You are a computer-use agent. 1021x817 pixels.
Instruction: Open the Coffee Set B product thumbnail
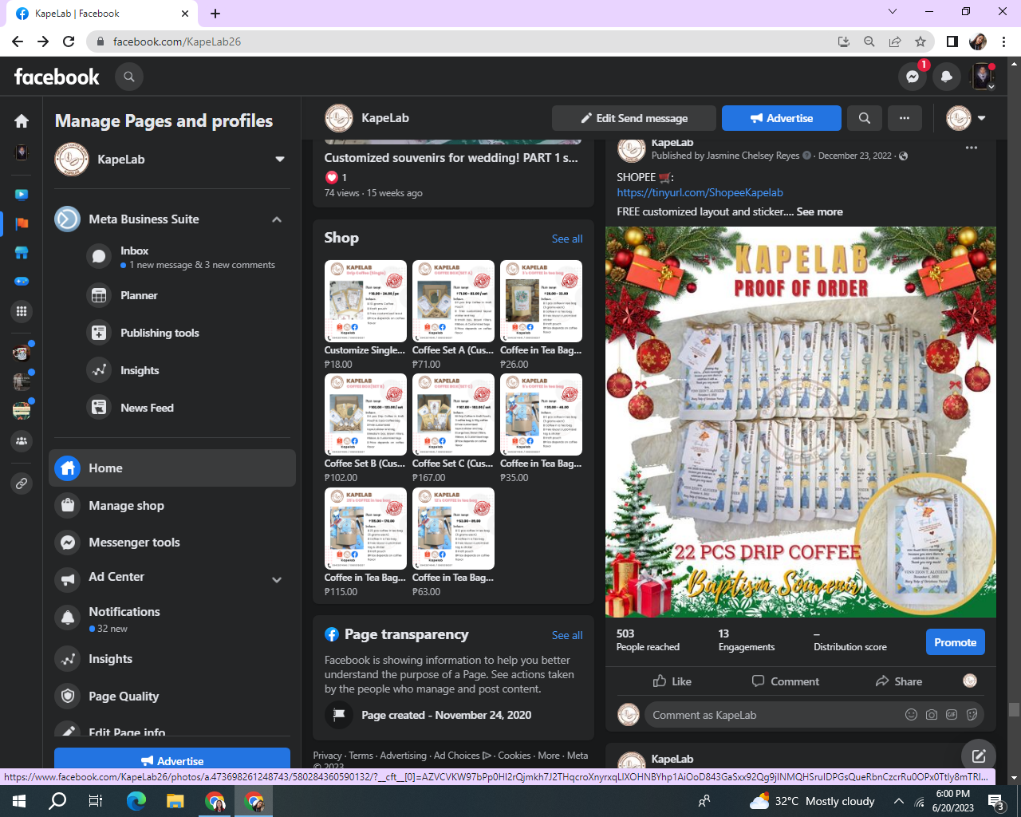point(365,415)
